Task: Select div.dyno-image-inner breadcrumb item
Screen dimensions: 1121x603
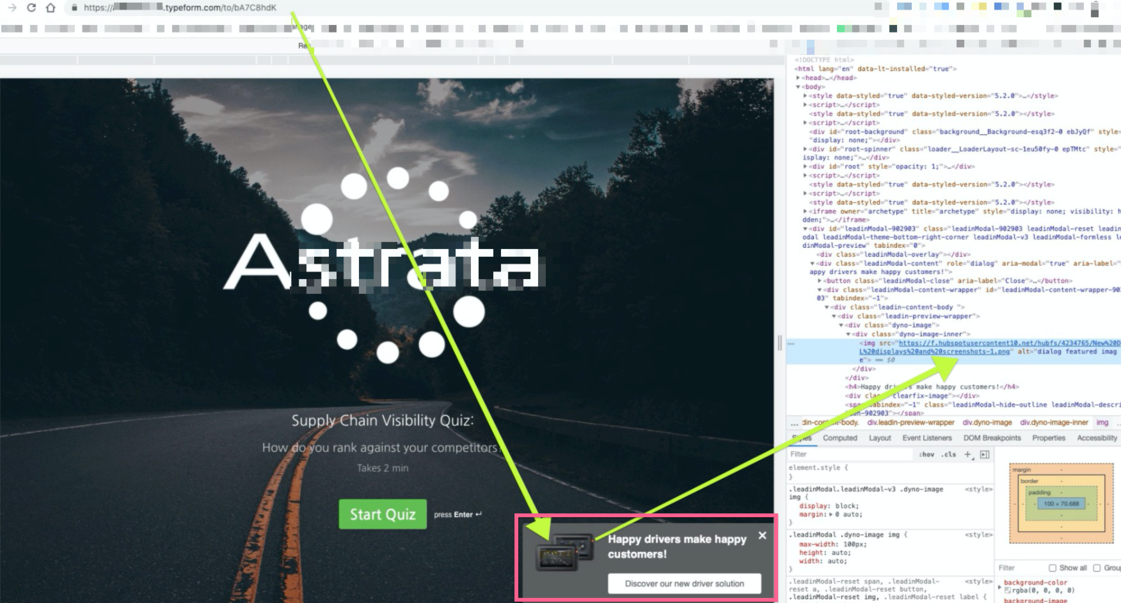Action: 1054,423
